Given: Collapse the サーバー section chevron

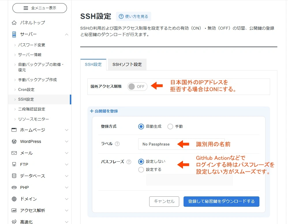Looking at the screenshot, I should click(x=67, y=35).
